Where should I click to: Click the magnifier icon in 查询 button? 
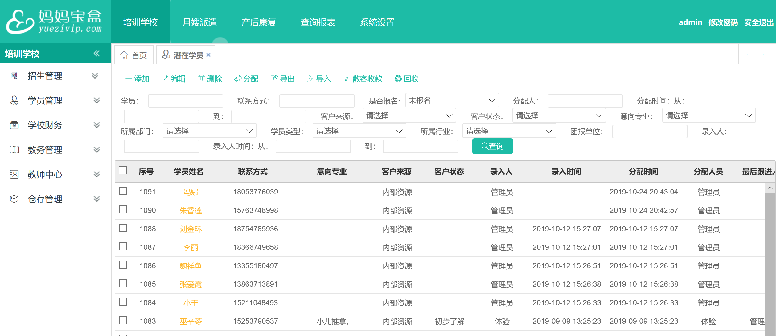tap(485, 146)
